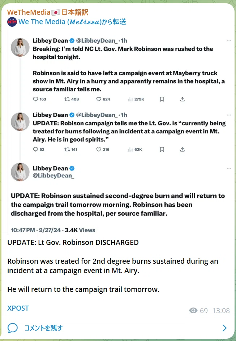The width and height of the screenshot is (236, 341).
Task: Bookmark the first Libbey Dean tweet
Action: coord(162,99)
